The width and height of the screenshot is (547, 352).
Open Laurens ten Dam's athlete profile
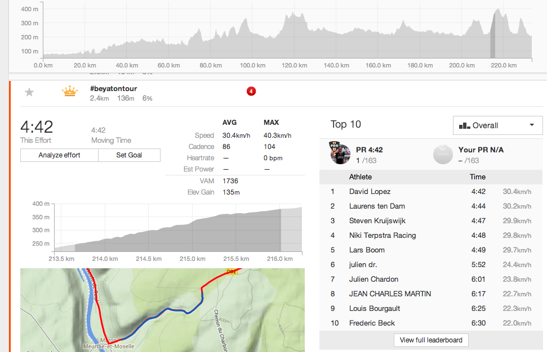pos(377,206)
